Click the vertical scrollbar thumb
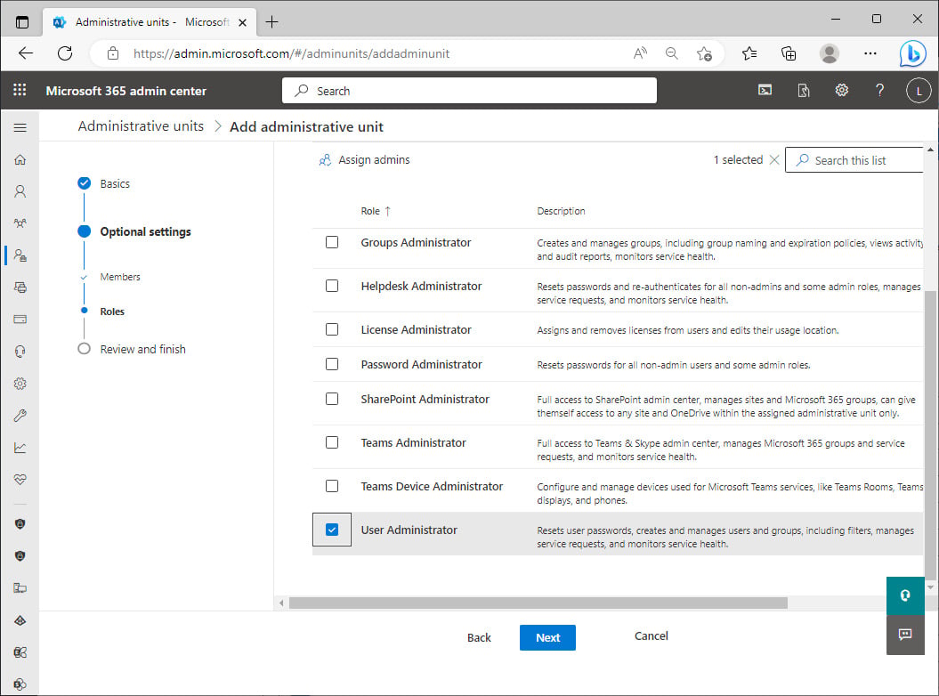 pyautogui.click(x=930, y=434)
